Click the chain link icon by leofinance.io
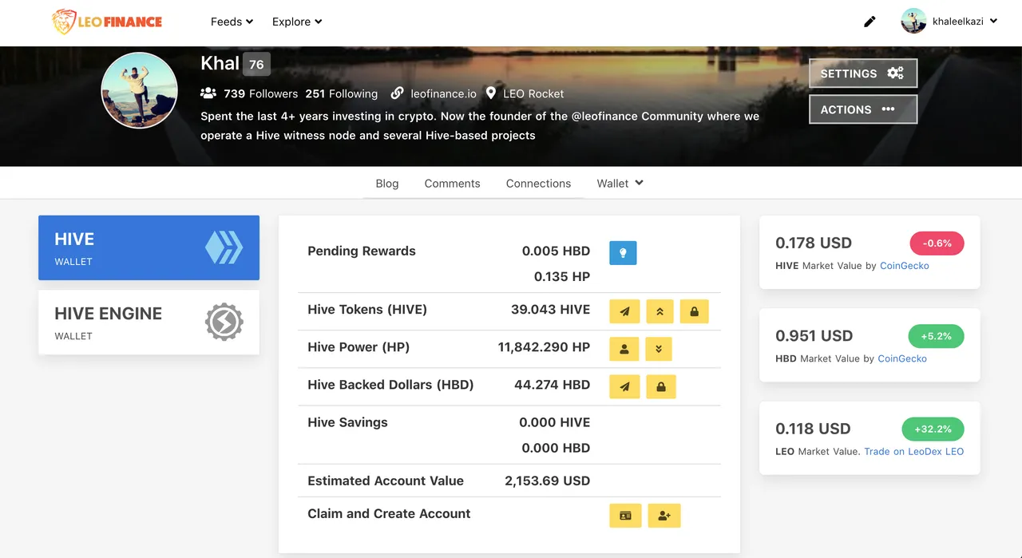The width and height of the screenshot is (1022, 558). [397, 93]
